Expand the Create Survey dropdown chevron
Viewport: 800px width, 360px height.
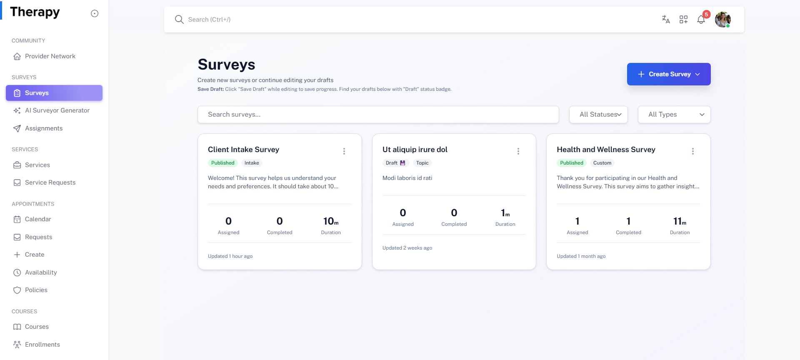click(697, 74)
